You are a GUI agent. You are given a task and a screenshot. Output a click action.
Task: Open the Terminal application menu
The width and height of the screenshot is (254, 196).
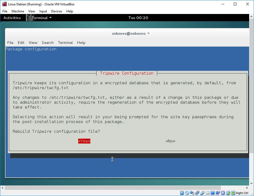39,18
